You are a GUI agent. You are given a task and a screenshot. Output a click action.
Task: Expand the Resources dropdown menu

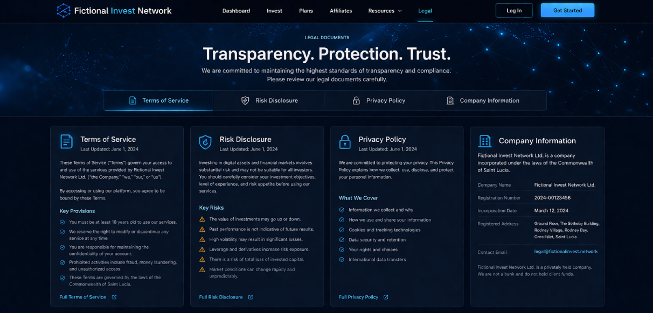click(385, 11)
